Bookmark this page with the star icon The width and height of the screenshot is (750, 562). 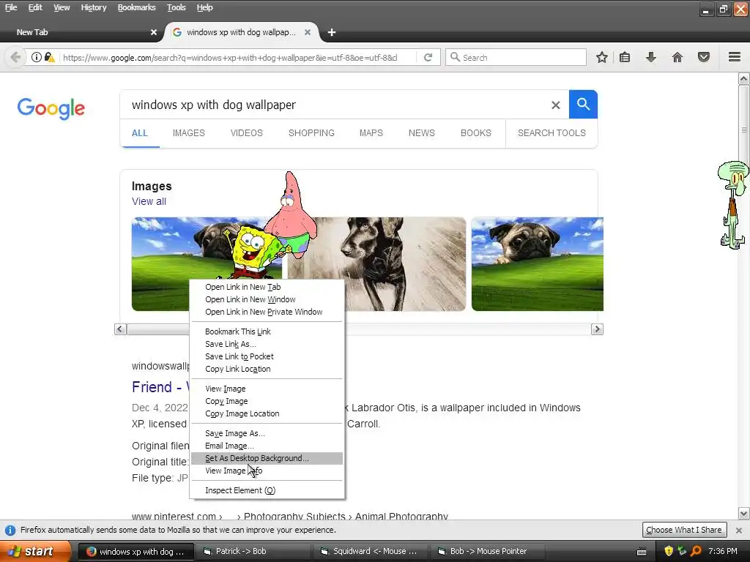pyautogui.click(x=602, y=57)
